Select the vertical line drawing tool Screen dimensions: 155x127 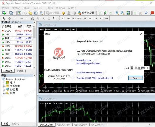16,18
